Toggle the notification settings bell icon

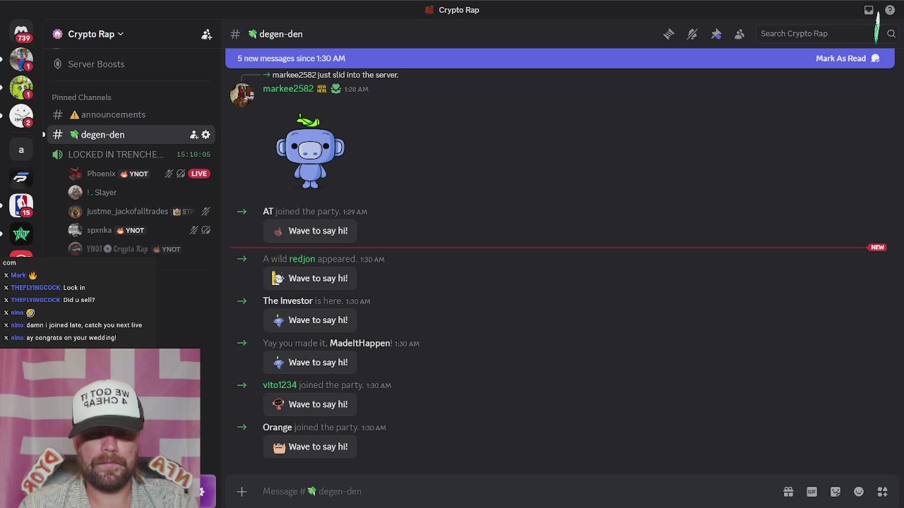(692, 34)
